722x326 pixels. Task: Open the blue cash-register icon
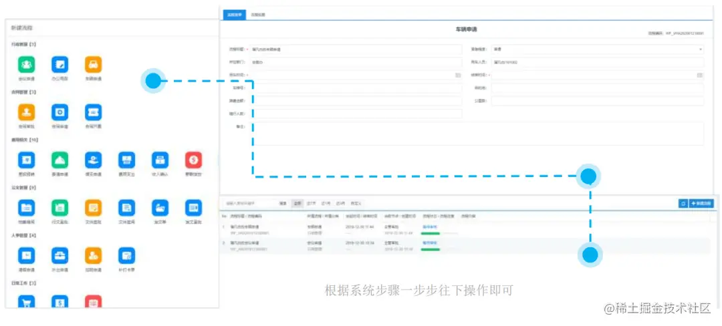(160, 160)
